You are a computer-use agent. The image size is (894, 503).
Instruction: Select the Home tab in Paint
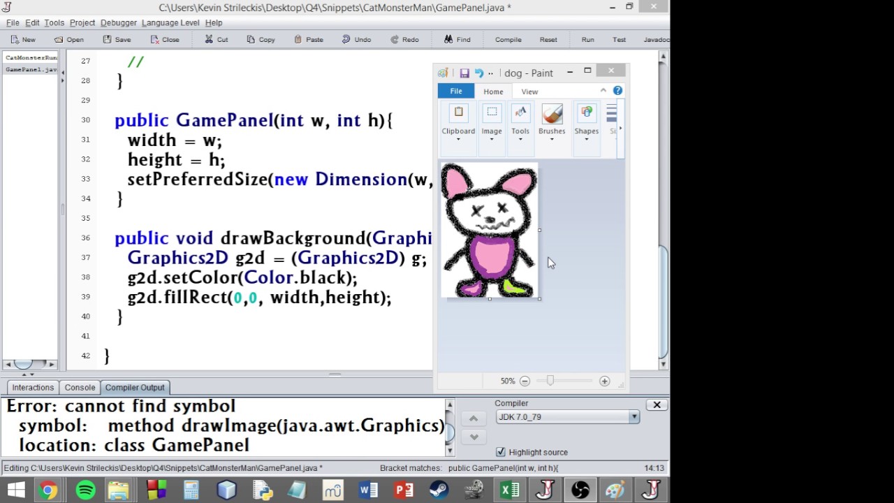click(x=493, y=92)
